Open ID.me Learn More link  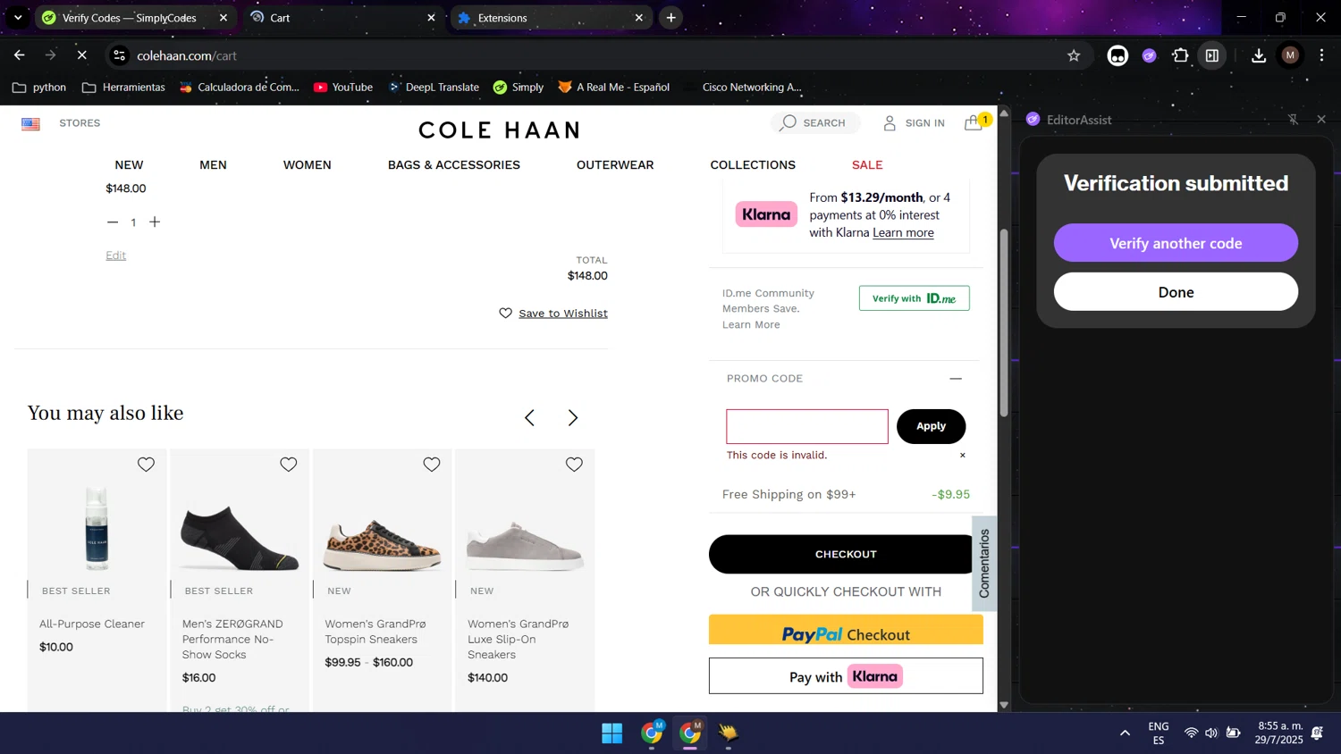tap(751, 325)
